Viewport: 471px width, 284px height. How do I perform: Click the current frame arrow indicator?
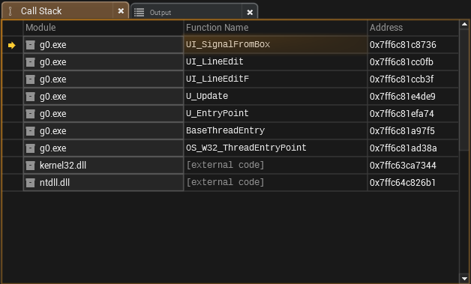12,45
